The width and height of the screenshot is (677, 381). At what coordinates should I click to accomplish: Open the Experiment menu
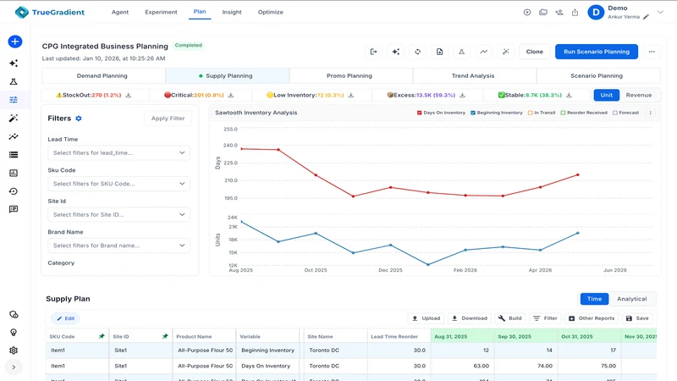tap(161, 12)
